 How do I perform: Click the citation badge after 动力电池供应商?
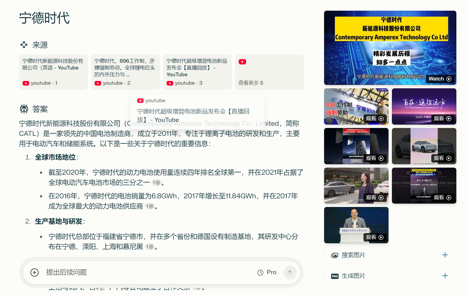tap(149, 206)
